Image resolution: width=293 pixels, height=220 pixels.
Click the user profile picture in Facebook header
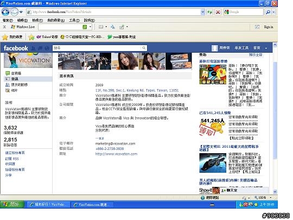pyautogui.click(x=214, y=48)
